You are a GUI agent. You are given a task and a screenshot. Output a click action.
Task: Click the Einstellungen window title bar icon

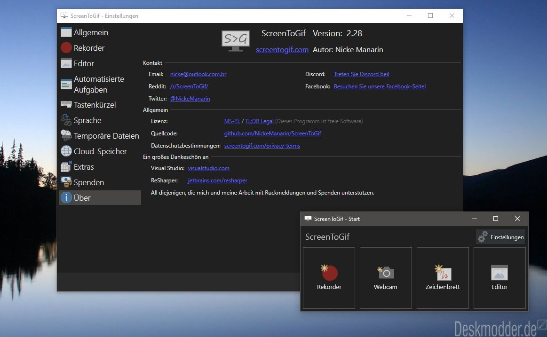pos(64,16)
